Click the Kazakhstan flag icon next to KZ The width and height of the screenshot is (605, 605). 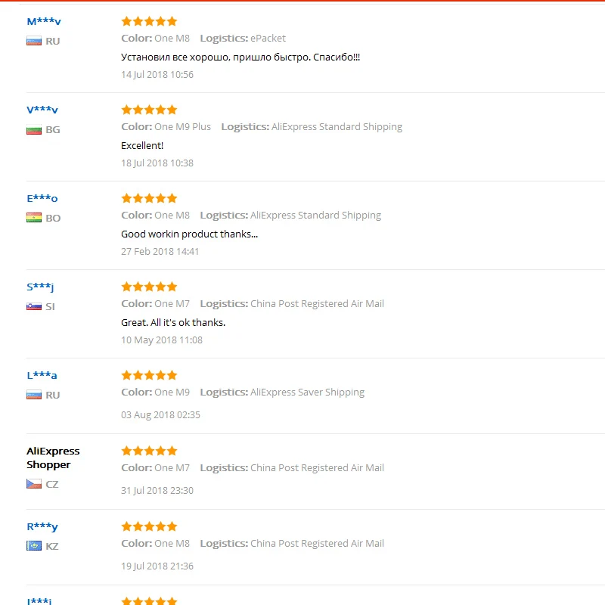(34, 546)
